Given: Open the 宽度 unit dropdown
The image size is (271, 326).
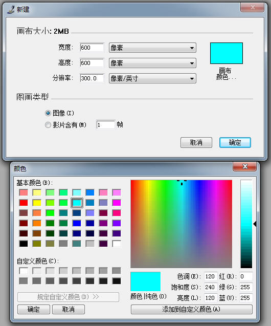Looking at the screenshot, I should 152,48.
